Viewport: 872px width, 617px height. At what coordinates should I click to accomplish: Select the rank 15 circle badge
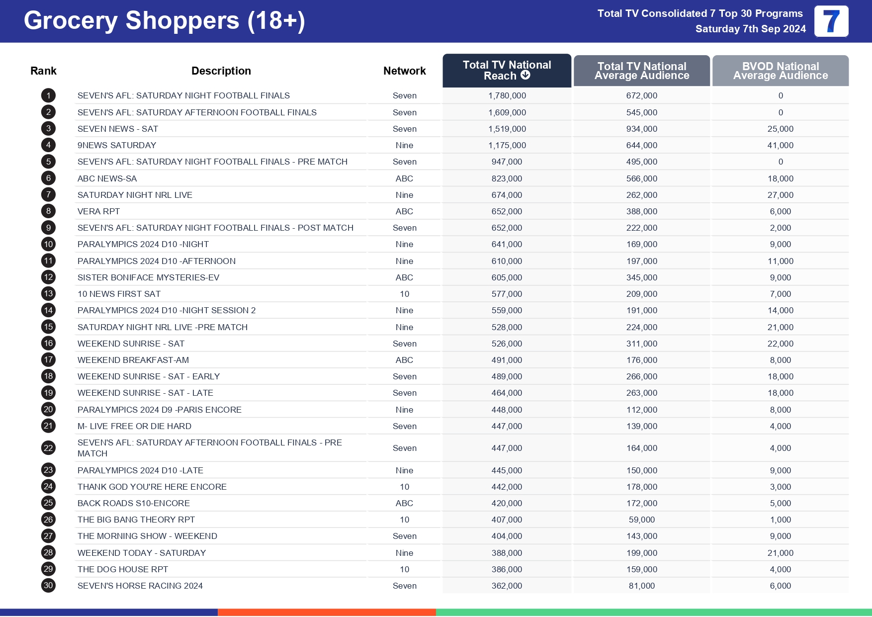48,327
